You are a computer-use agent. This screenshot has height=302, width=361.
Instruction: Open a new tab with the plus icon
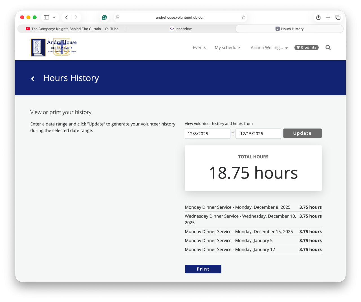tap(328, 18)
